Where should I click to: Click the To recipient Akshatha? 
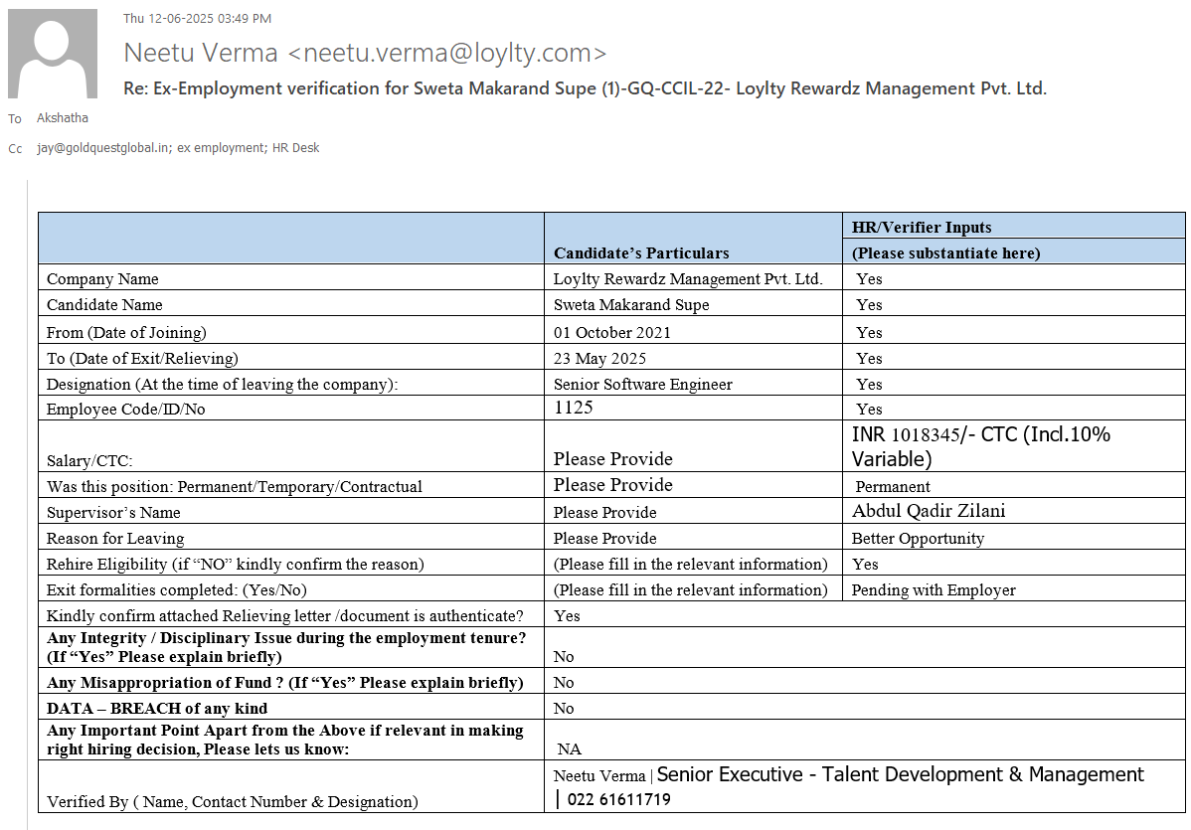(63, 118)
